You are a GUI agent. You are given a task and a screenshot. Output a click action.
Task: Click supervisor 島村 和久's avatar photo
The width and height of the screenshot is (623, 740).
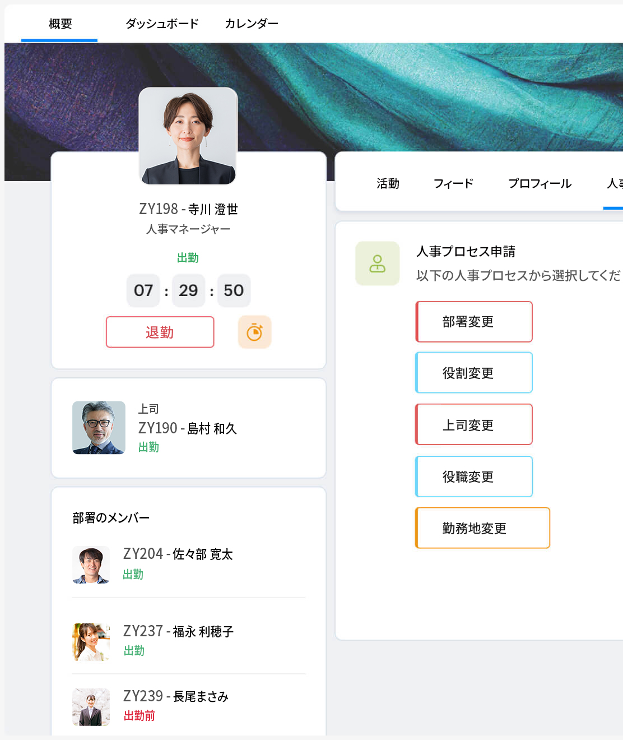99,428
